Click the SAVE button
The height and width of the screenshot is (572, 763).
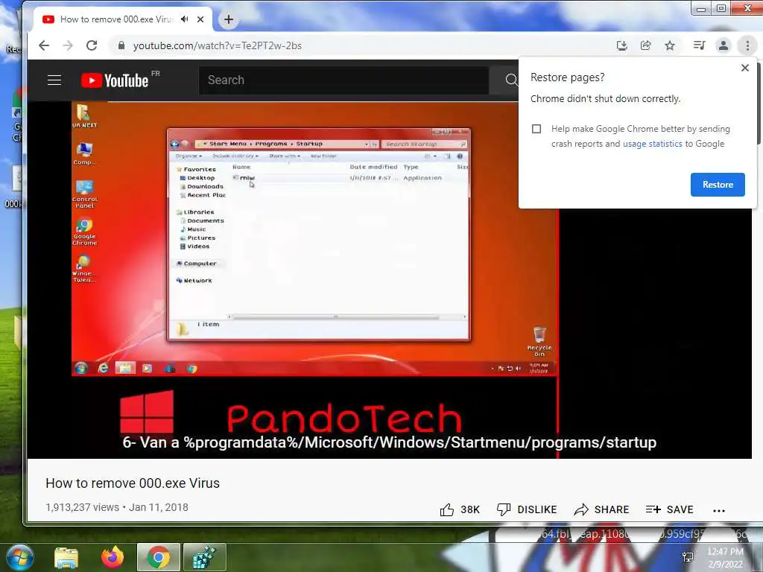[670, 509]
